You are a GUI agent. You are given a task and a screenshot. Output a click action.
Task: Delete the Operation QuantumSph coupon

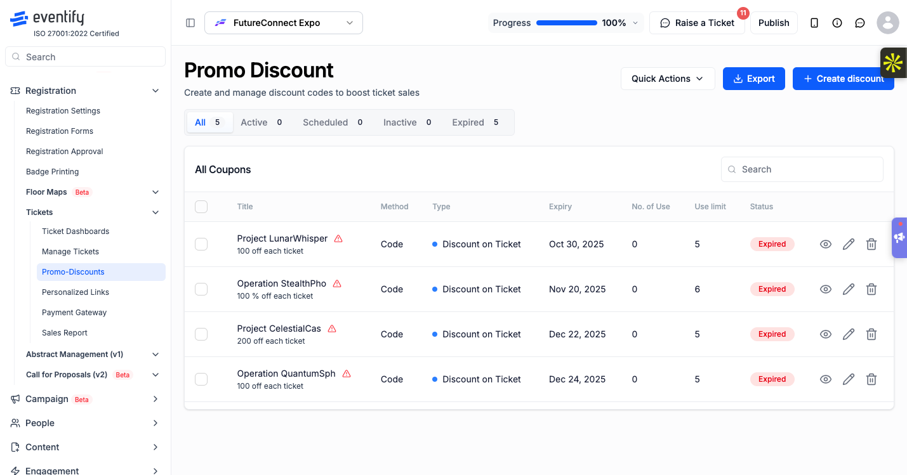click(871, 379)
